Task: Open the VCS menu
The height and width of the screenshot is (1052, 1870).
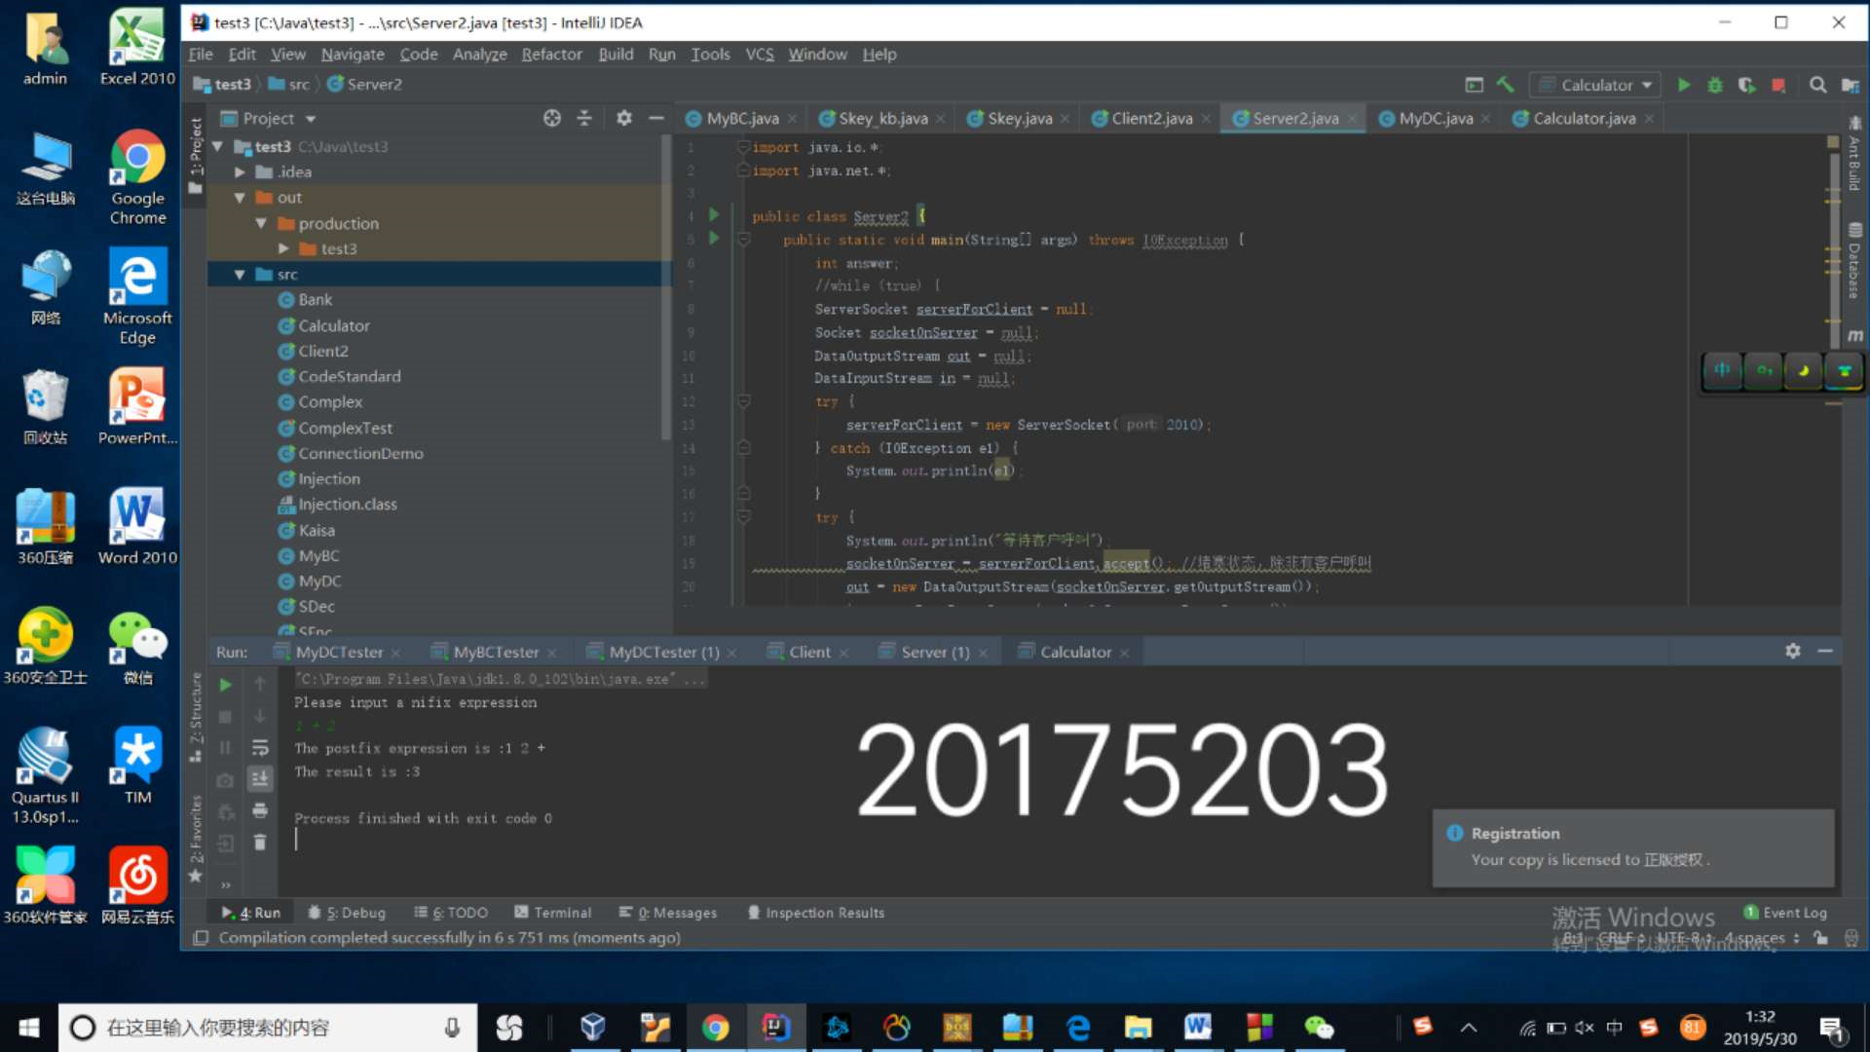Action: (x=760, y=55)
